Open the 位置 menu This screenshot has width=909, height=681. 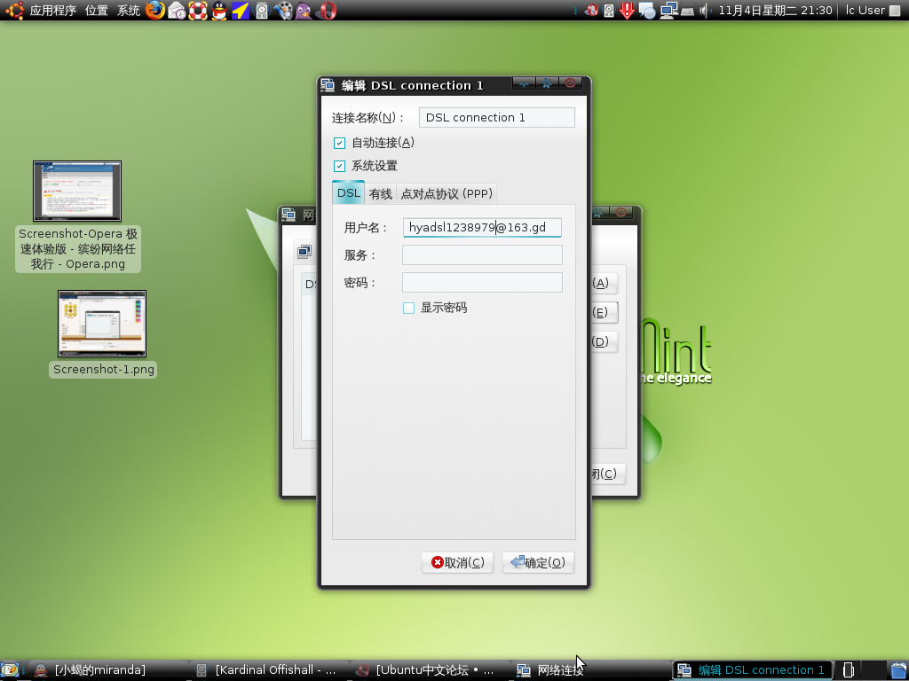pyautogui.click(x=96, y=11)
